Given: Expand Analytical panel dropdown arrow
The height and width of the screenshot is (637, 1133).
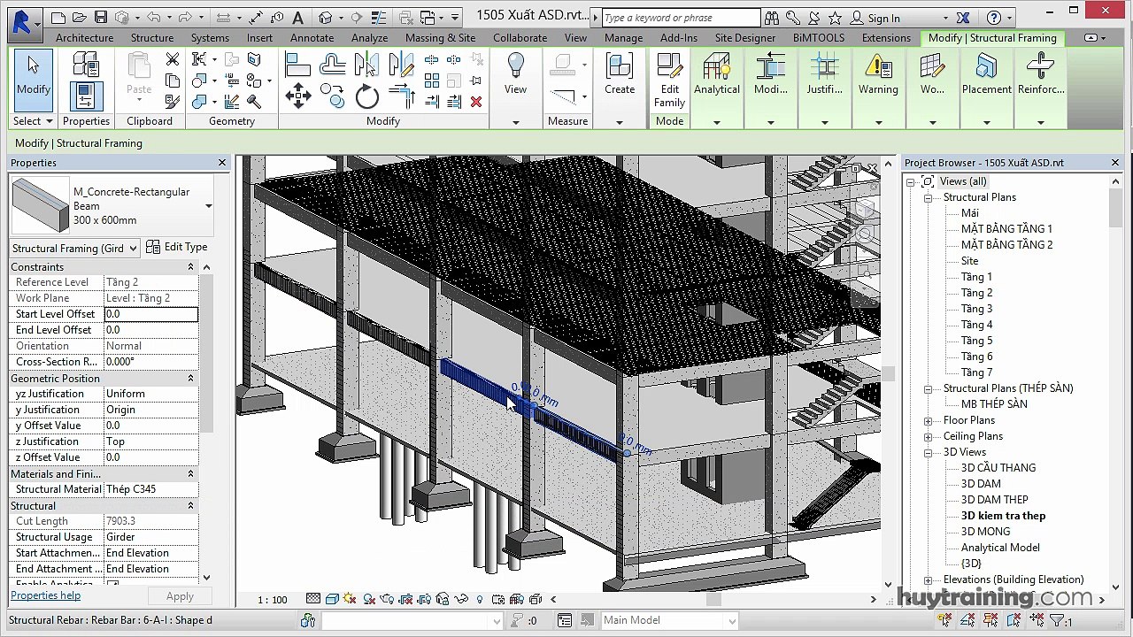Looking at the screenshot, I should click(716, 122).
